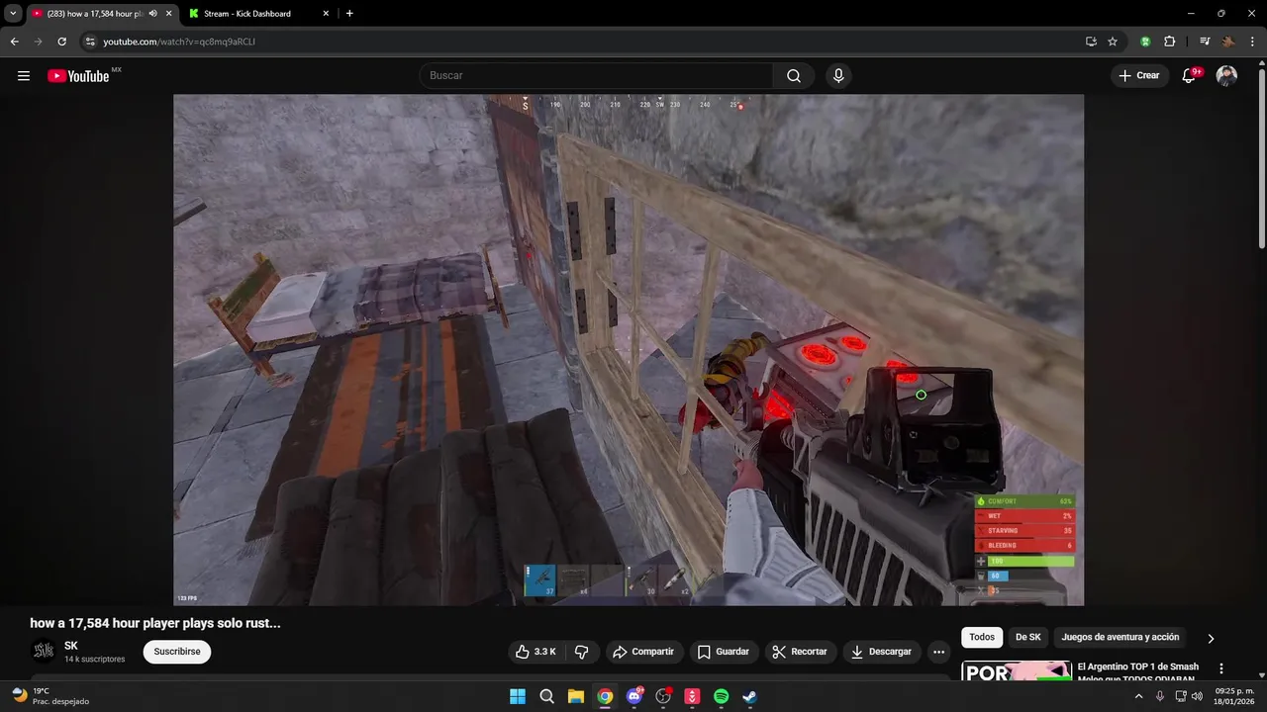
Task: Open the Chrome three-dot menu
Action: coord(1252,42)
